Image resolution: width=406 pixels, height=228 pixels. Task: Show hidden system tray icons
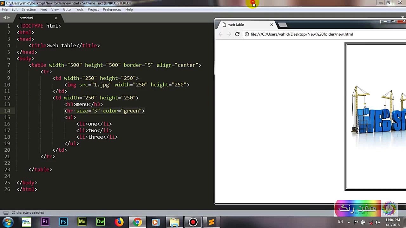pyautogui.click(x=349, y=222)
